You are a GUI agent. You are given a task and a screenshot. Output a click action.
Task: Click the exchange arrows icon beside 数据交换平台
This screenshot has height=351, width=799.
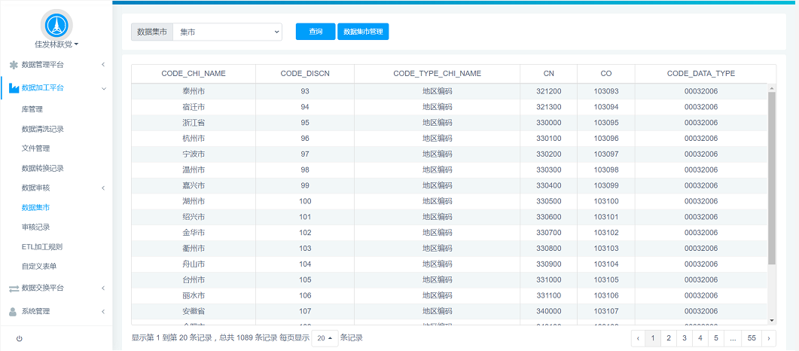[x=14, y=288]
